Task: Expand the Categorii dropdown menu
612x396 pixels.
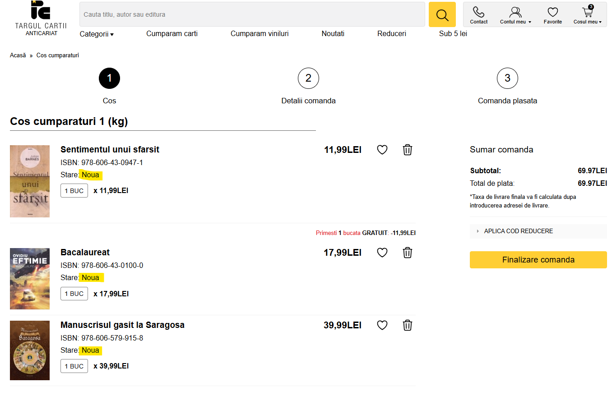Action: 97,34
